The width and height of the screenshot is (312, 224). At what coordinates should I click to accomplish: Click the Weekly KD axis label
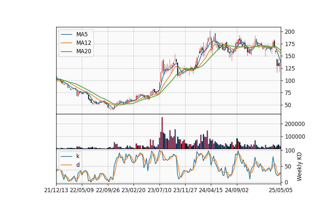[x=299, y=167]
